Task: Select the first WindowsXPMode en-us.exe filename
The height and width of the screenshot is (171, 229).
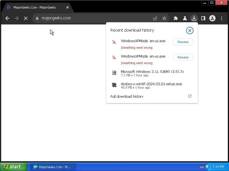Action: click(143, 41)
